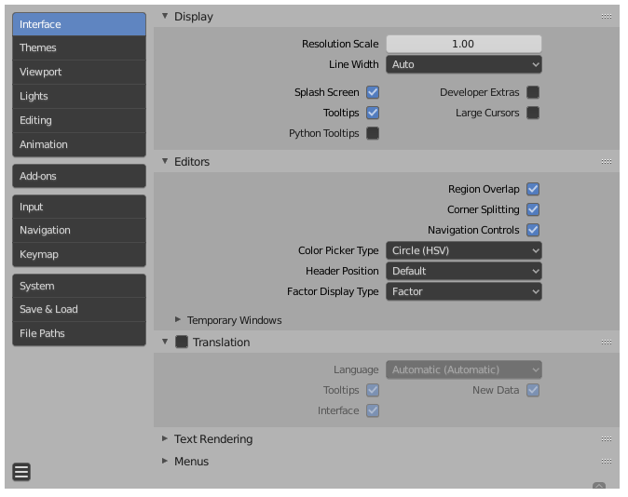Open the Add-ons section

pyautogui.click(x=79, y=176)
